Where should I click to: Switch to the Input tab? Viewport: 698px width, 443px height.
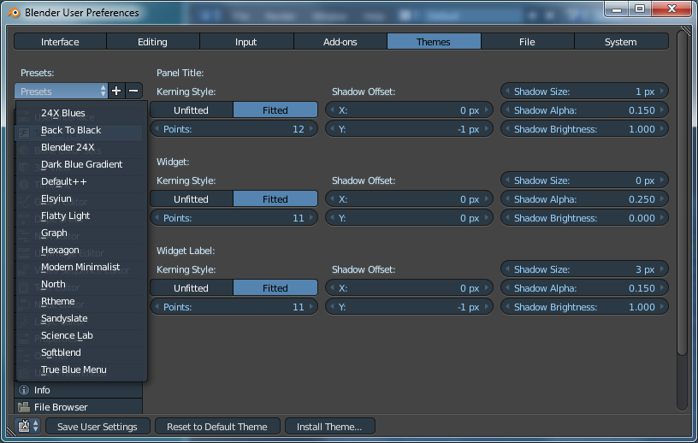coord(246,42)
